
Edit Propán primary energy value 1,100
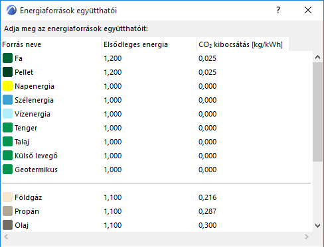[x=113, y=211]
